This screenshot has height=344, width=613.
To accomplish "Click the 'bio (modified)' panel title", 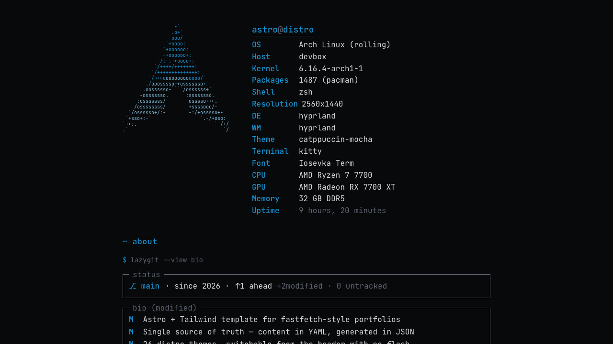I will 165,308.
